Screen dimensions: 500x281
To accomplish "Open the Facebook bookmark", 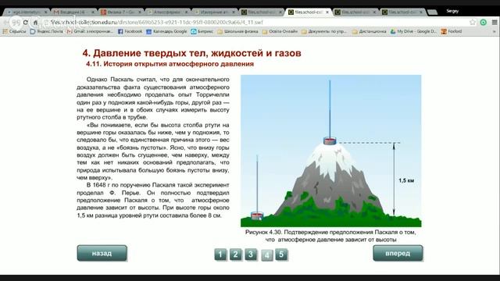I will pos(130,31).
